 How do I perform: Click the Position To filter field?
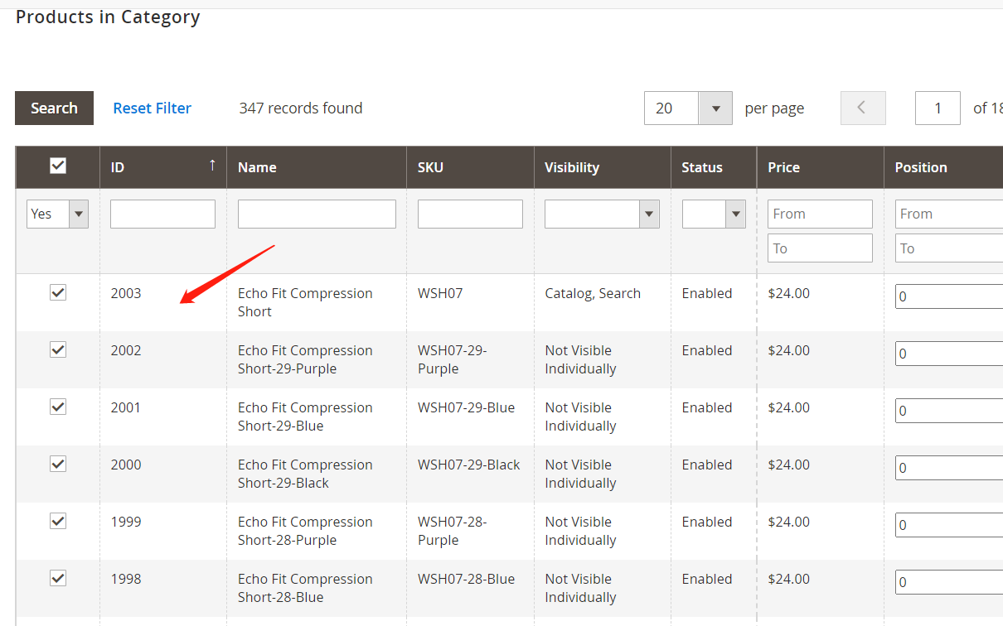tap(949, 248)
